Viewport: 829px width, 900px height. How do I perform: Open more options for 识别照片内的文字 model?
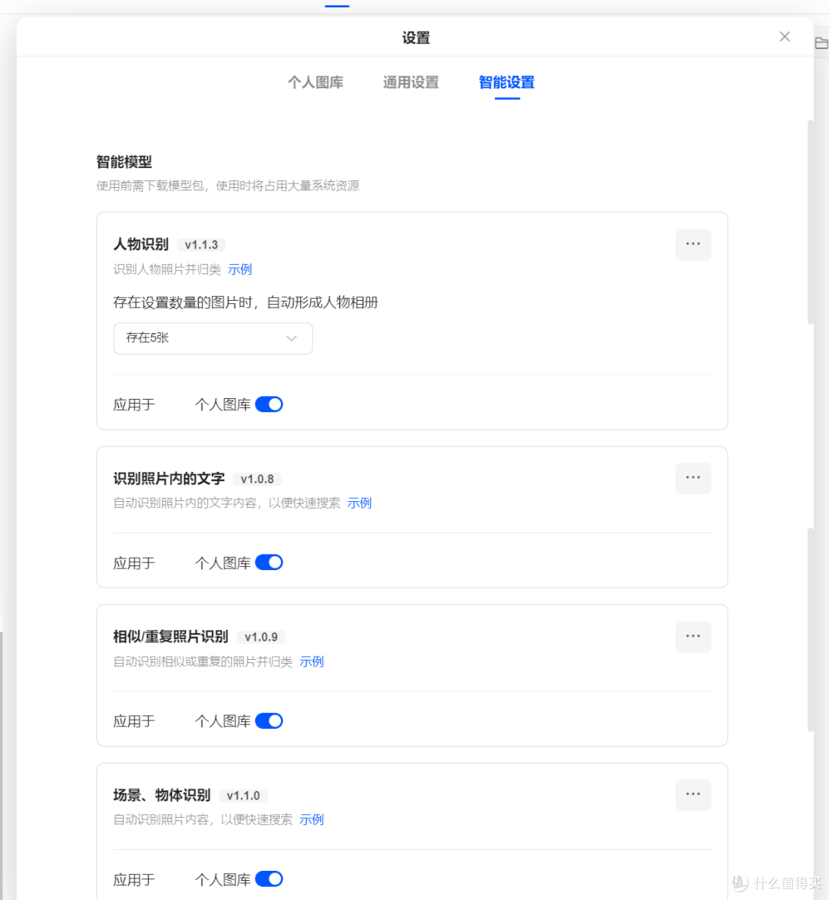coord(693,478)
